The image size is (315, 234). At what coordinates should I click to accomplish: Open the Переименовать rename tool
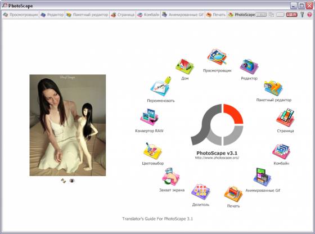tap(160, 87)
